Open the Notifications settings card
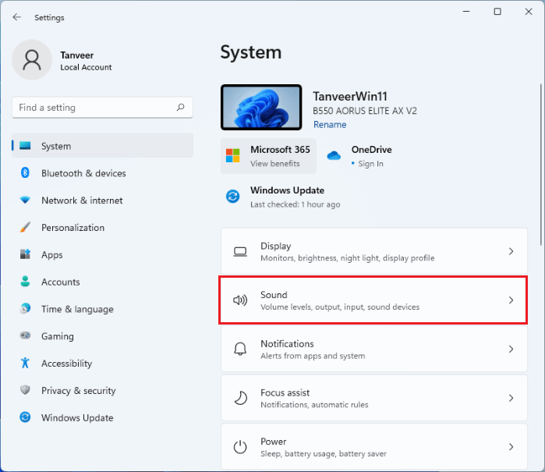Image resolution: width=545 pixels, height=472 pixels. 374,349
